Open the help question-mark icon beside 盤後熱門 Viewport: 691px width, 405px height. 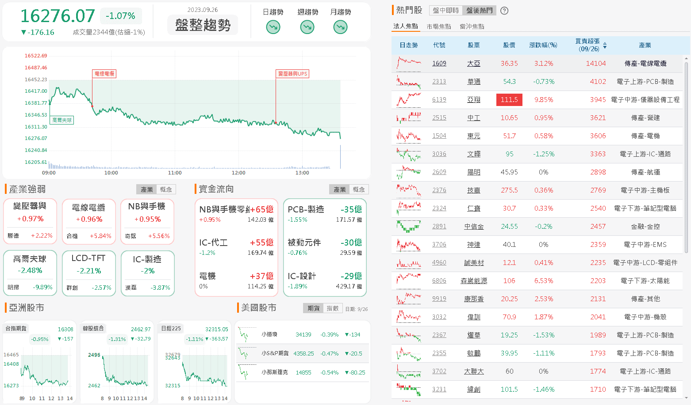click(x=504, y=11)
